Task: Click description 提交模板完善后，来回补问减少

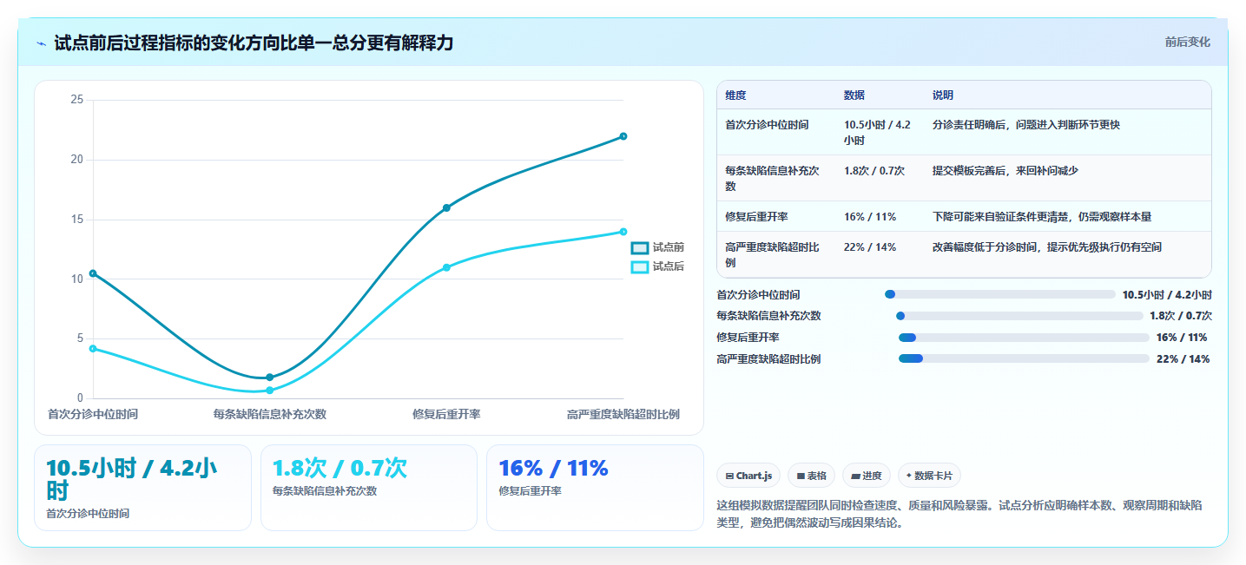Action: pyautogui.click(x=1005, y=171)
